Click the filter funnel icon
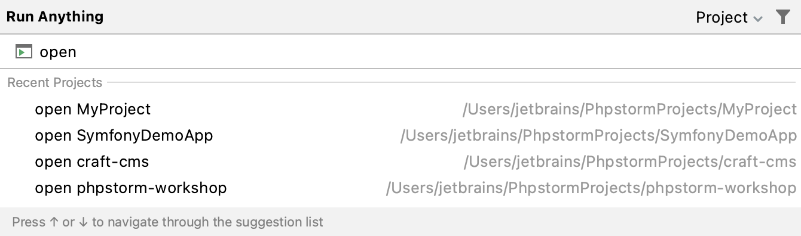 [782, 17]
